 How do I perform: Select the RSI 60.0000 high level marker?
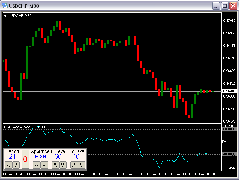point(229,129)
